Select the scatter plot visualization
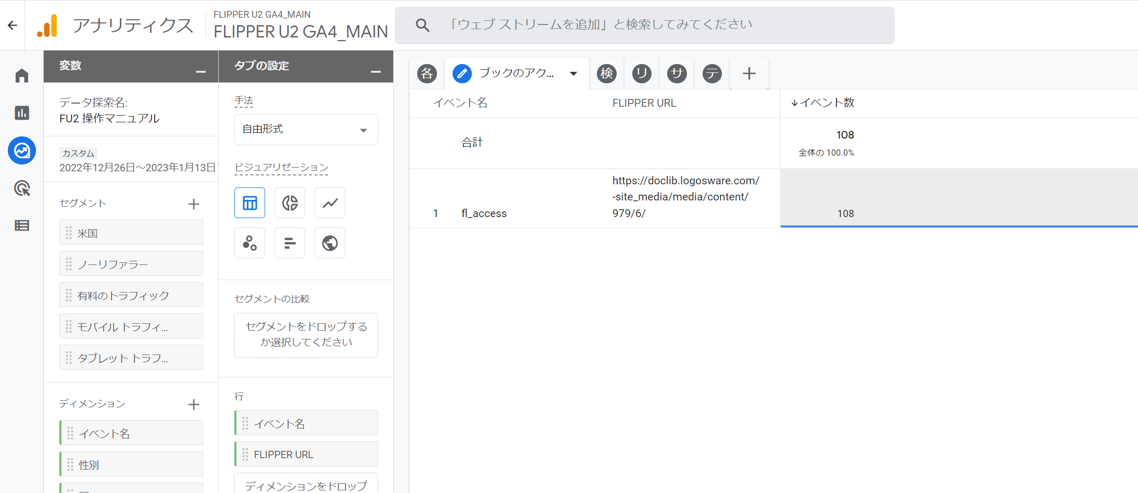Viewport: 1138px width, 493px height. (x=250, y=243)
